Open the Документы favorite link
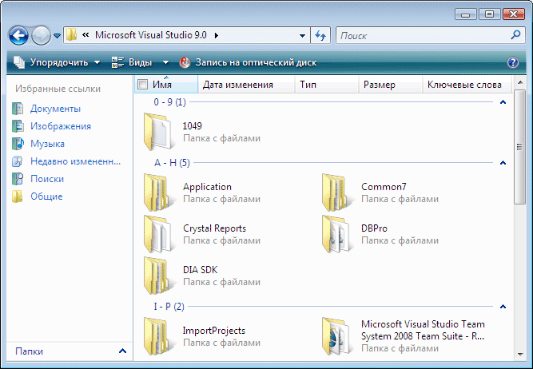 pos(55,109)
